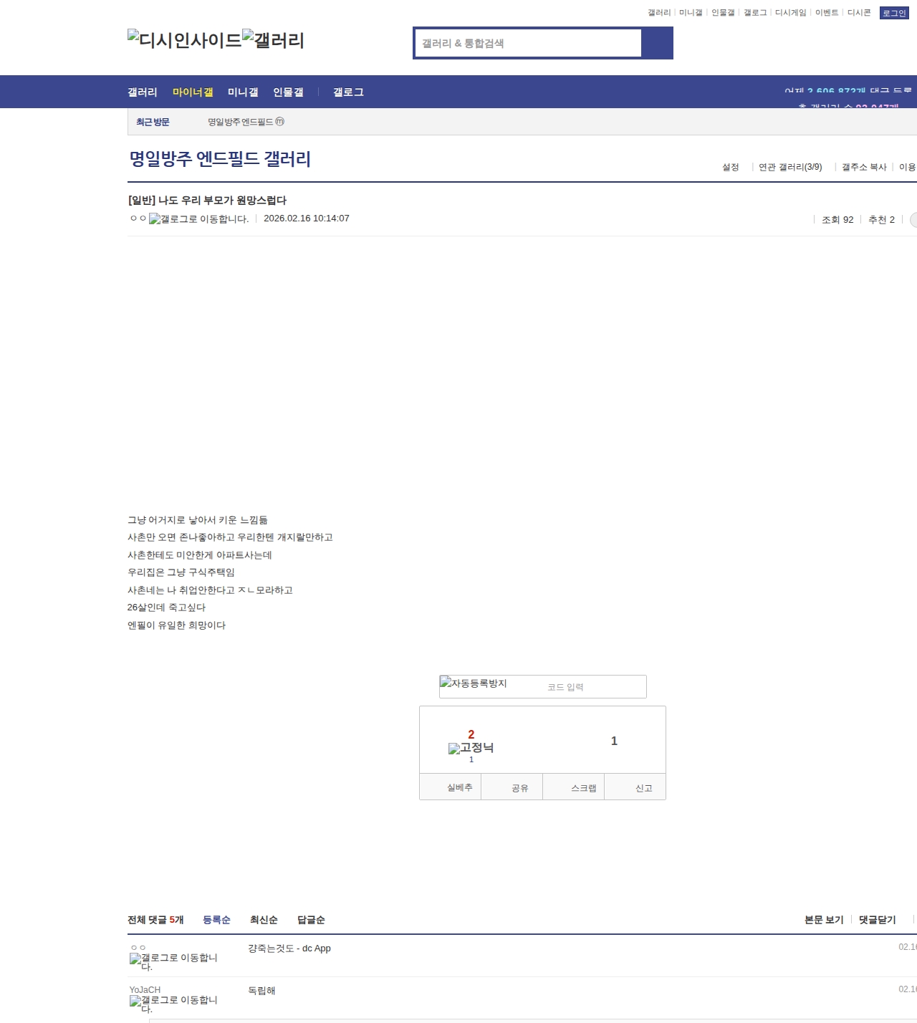Switch to the 마이너갤 navigation tab
The height and width of the screenshot is (1023, 917).
point(193,92)
